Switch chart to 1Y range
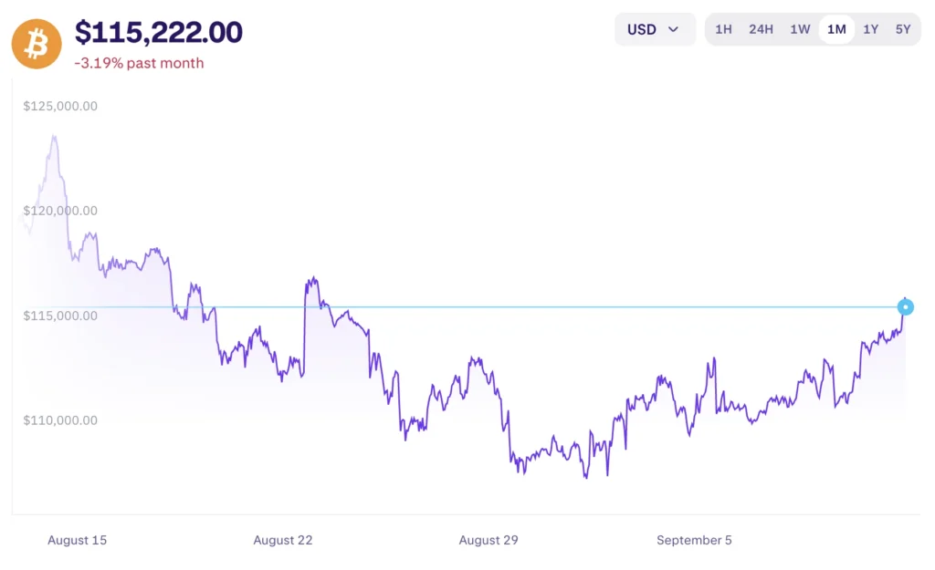 pyautogui.click(x=871, y=29)
